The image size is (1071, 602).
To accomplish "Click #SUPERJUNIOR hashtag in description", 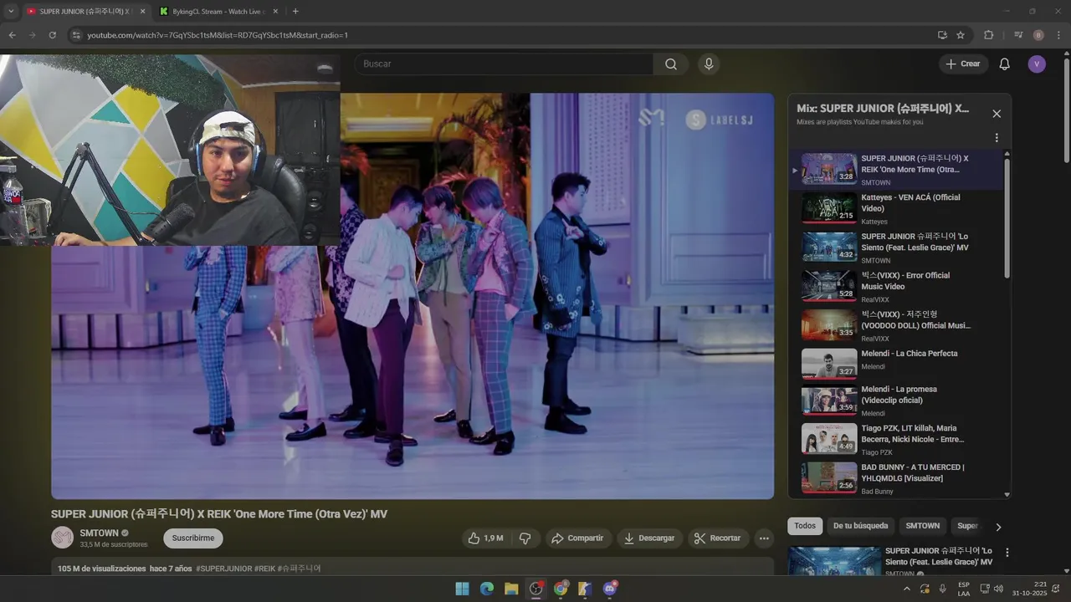I will coord(223,569).
